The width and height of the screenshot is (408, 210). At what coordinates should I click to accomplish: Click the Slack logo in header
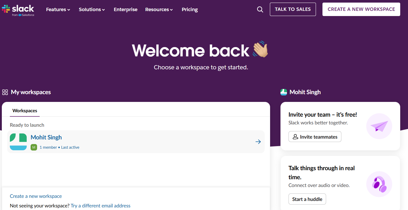(x=18, y=10)
